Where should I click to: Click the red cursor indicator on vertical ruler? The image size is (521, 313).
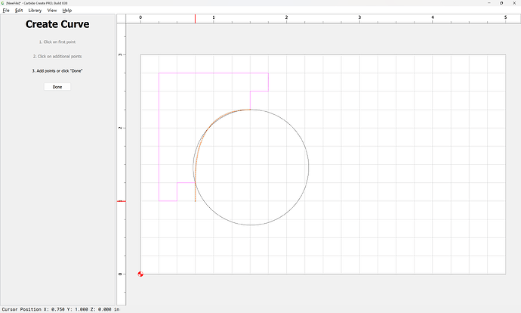(x=121, y=201)
